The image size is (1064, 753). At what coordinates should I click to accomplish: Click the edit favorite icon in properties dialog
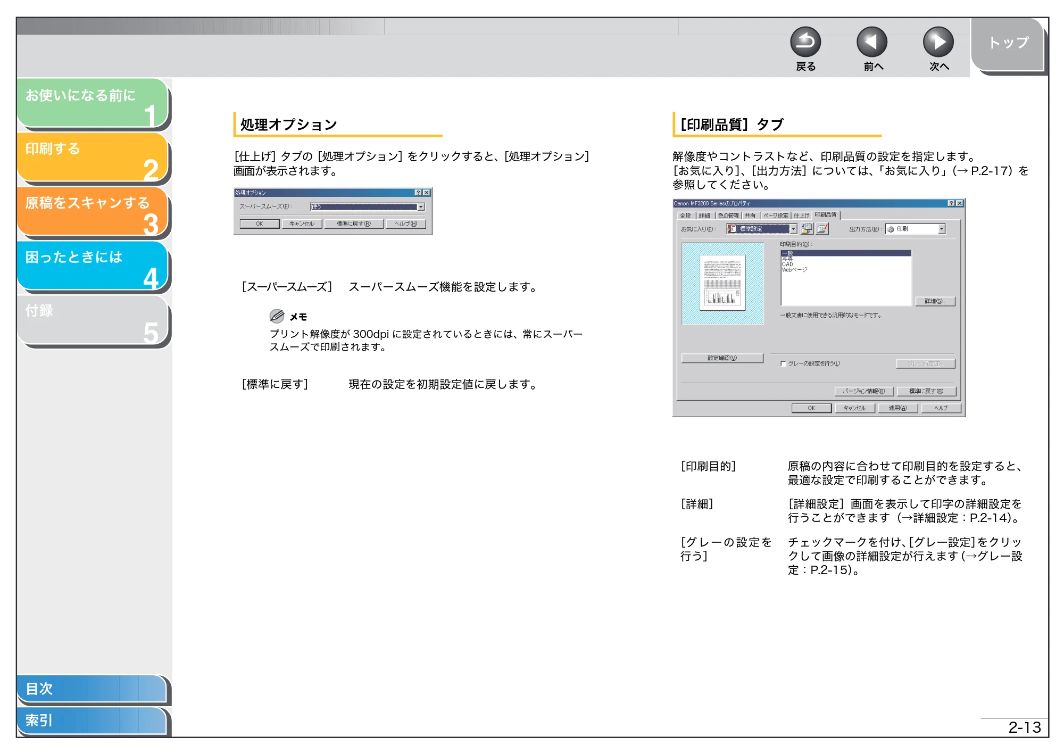pyautogui.click(x=822, y=229)
